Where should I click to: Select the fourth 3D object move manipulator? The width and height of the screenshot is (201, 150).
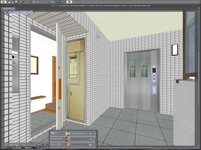[x=18, y=12]
